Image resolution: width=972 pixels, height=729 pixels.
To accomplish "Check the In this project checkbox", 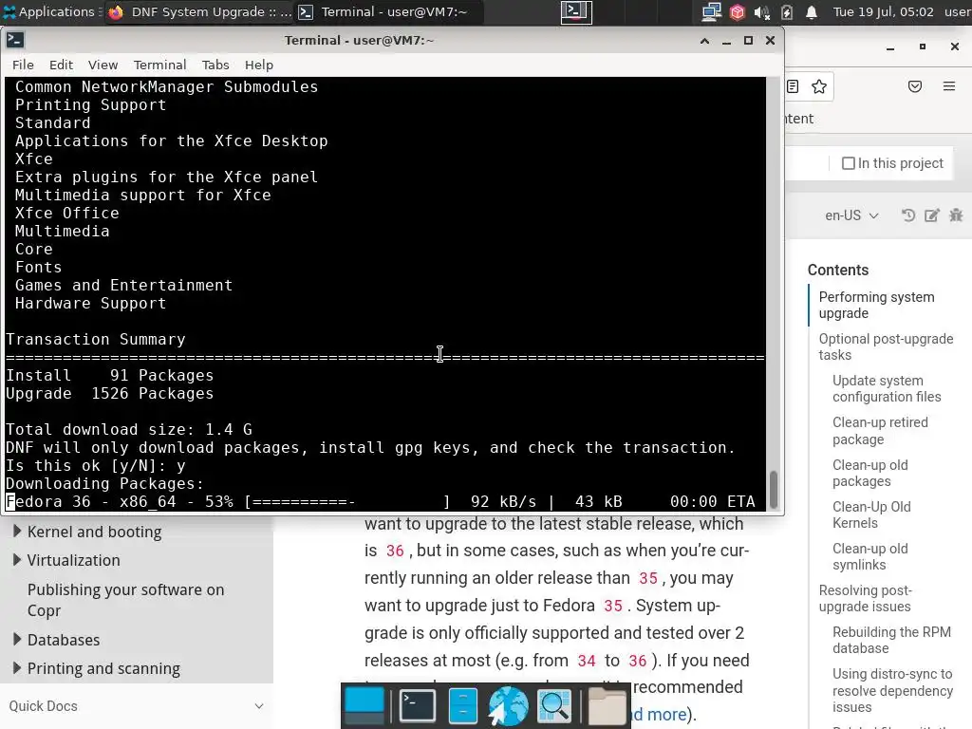I will [x=848, y=163].
